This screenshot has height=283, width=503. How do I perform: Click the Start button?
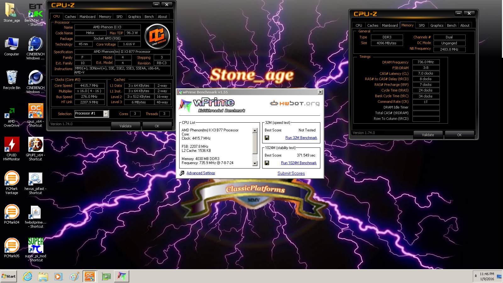tap(8, 276)
